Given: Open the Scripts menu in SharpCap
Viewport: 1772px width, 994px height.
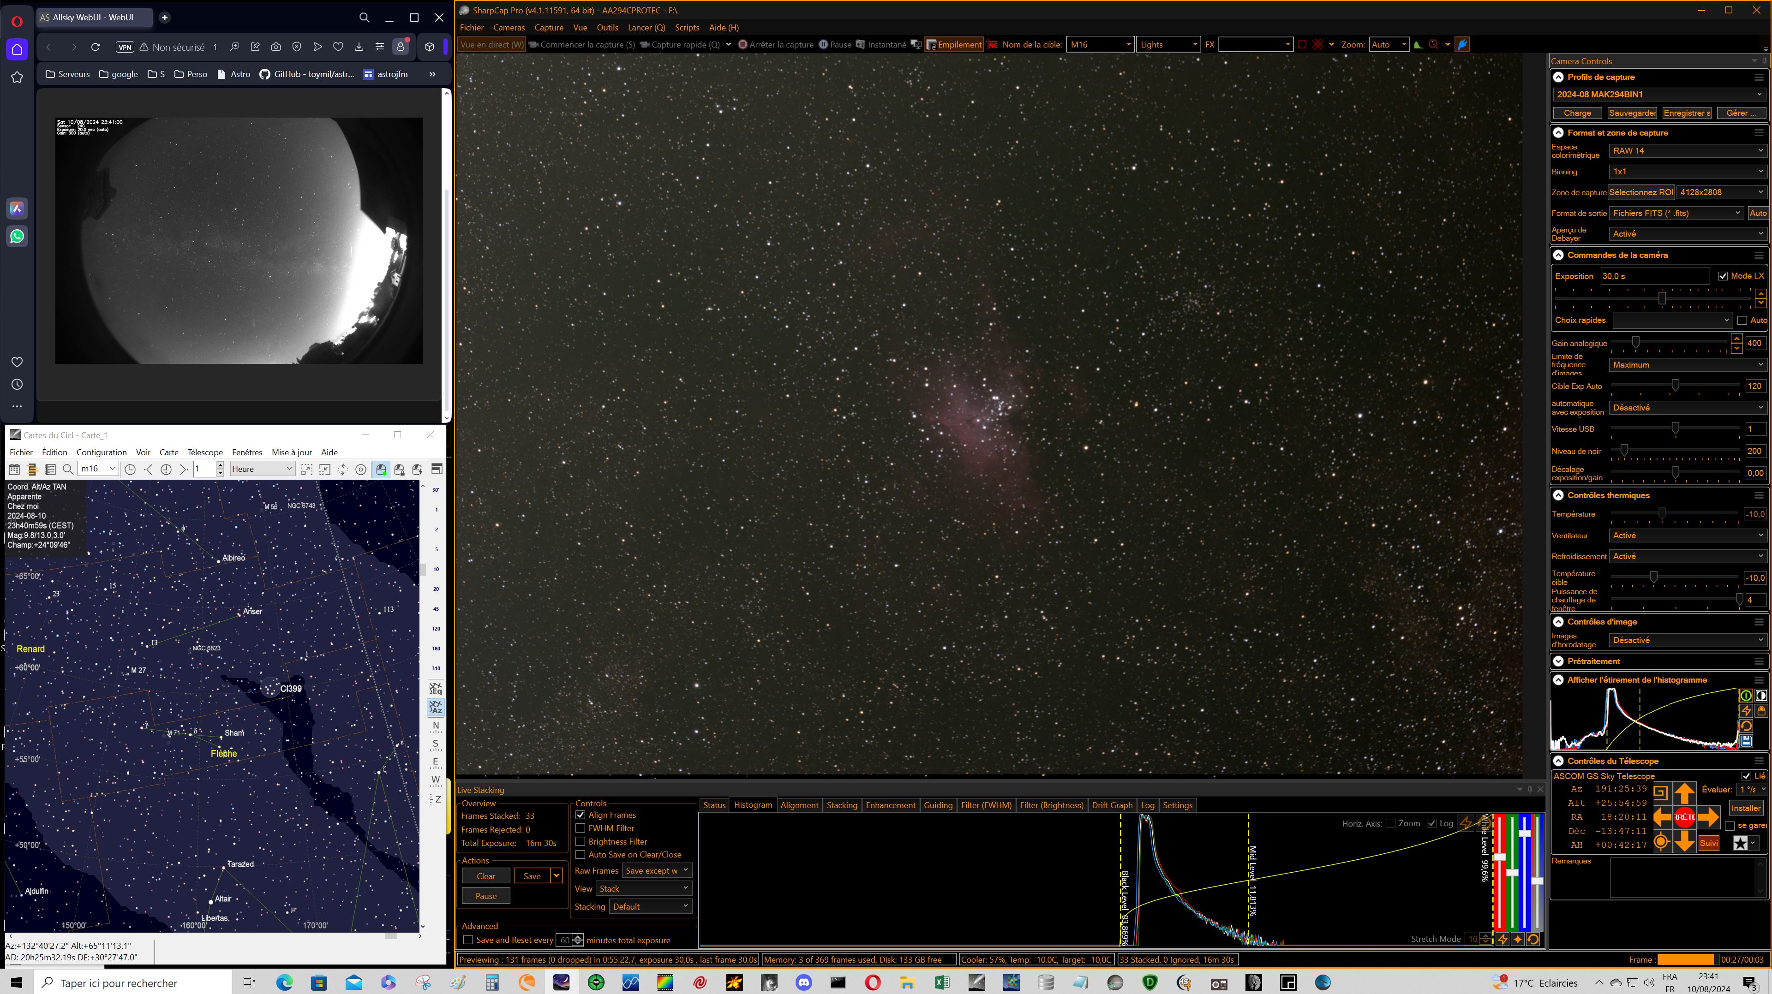Looking at the screenshot, I should pos(687,28).
